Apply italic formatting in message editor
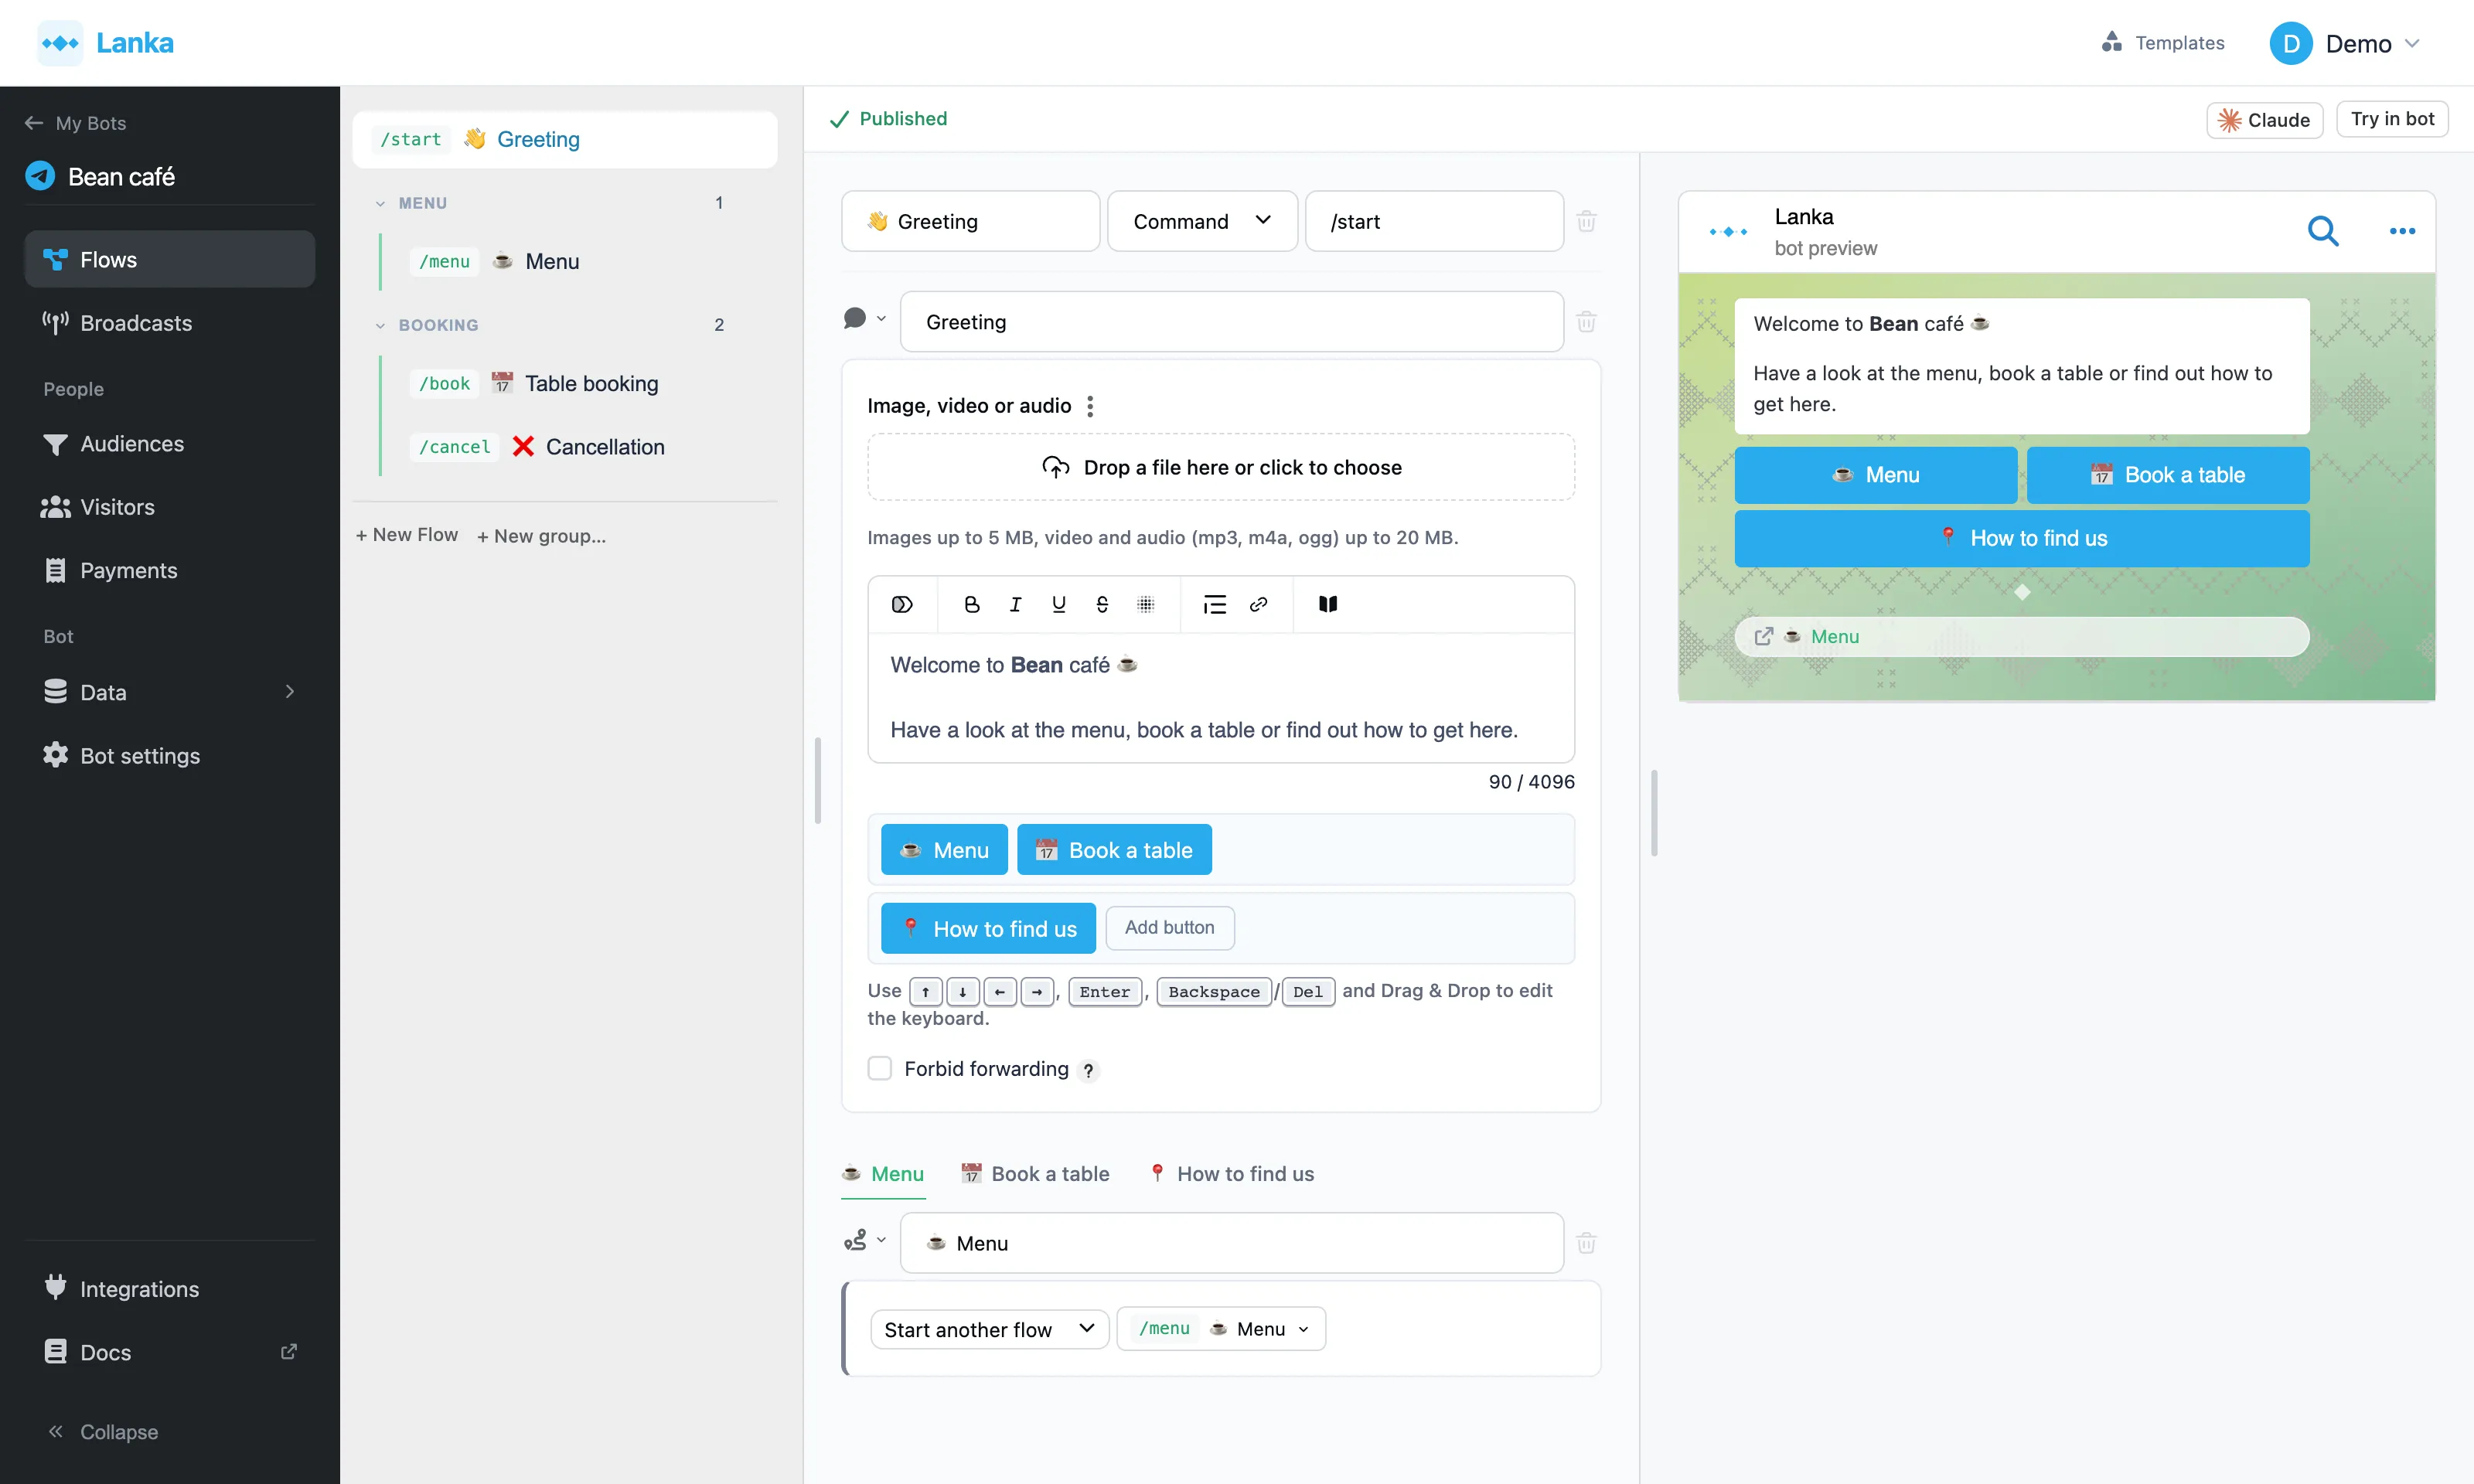Image resolution: width=2474 pixels, height=1484 pixels. coord(1015,604)
